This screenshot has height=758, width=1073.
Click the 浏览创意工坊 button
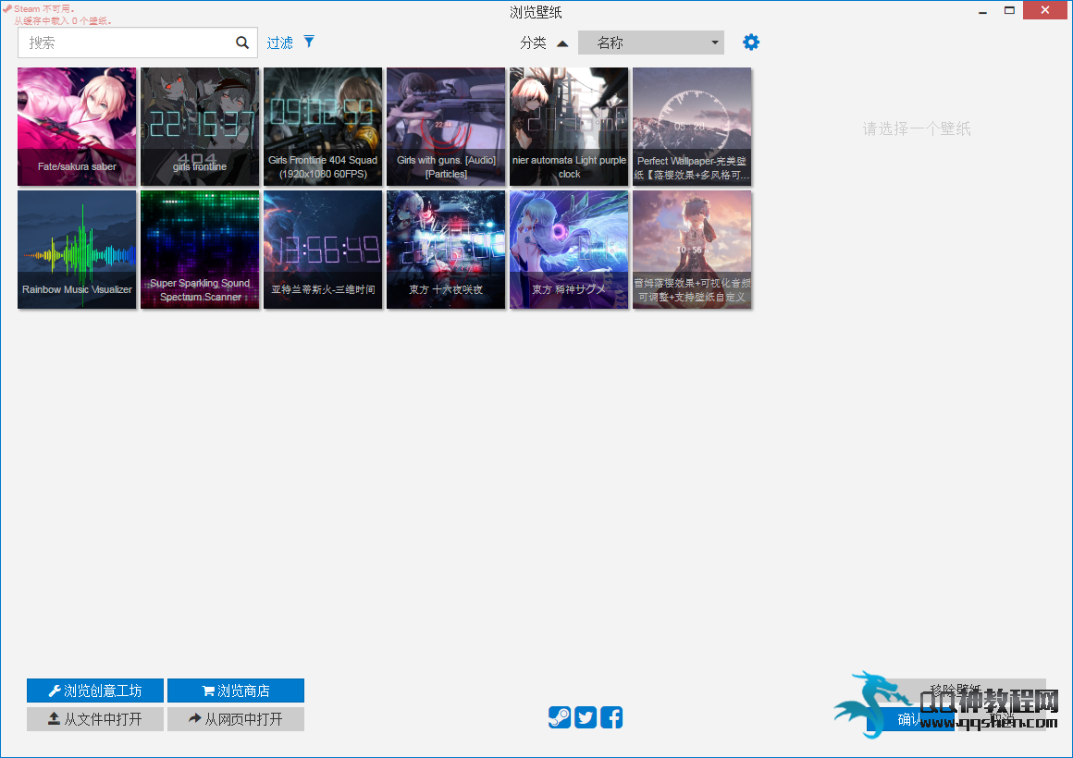(95, 691)
